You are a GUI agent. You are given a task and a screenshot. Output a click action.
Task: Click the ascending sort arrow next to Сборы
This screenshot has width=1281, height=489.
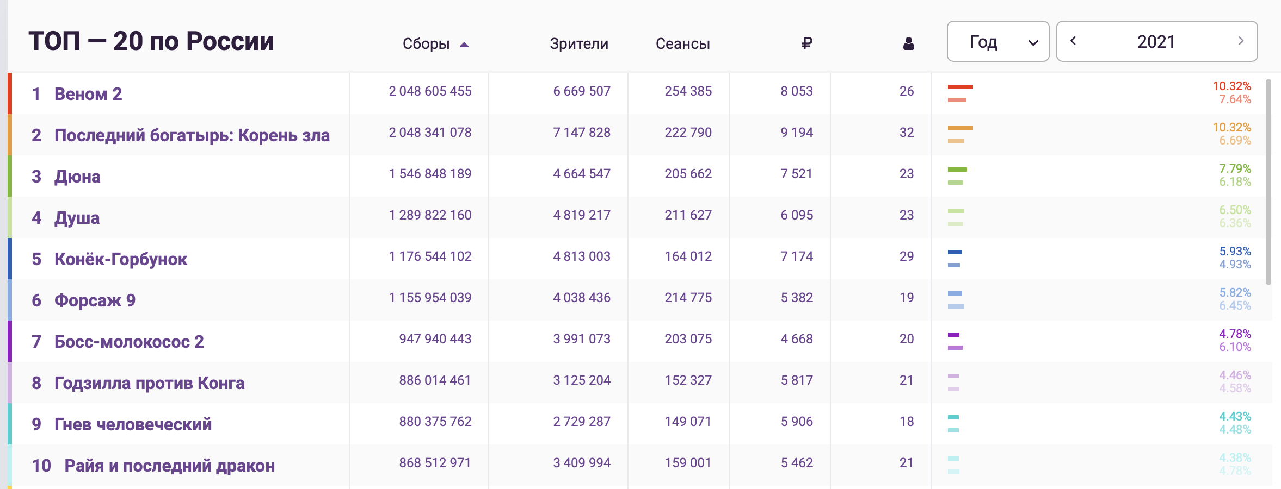pos(465,46)
